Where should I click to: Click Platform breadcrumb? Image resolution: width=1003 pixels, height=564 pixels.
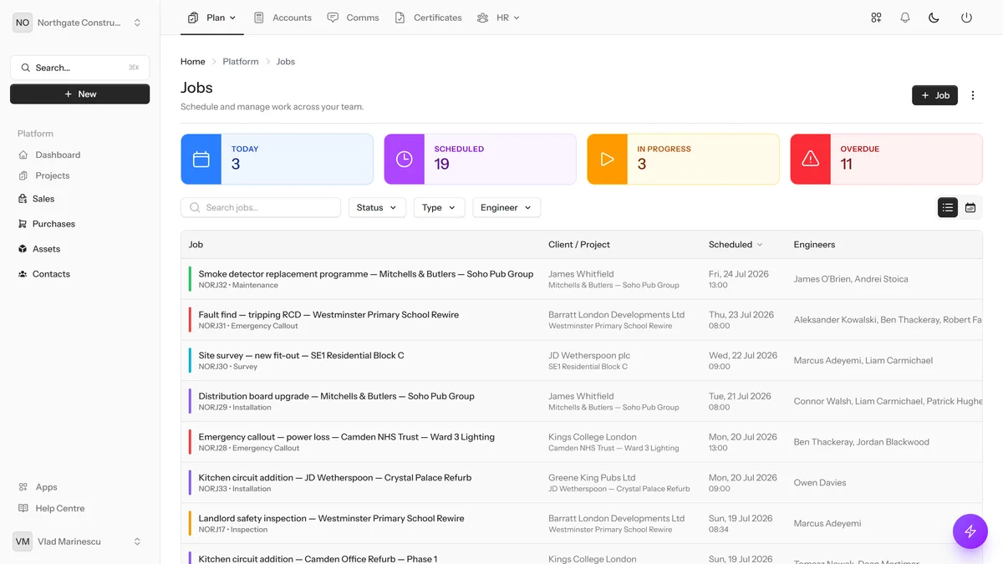point(241,62)
